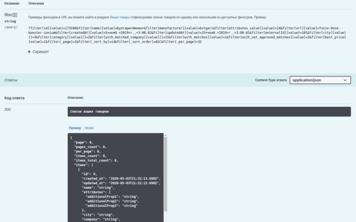356x222 pixels.
Task: Click the Ответы section header
Action: pos(11,80)
